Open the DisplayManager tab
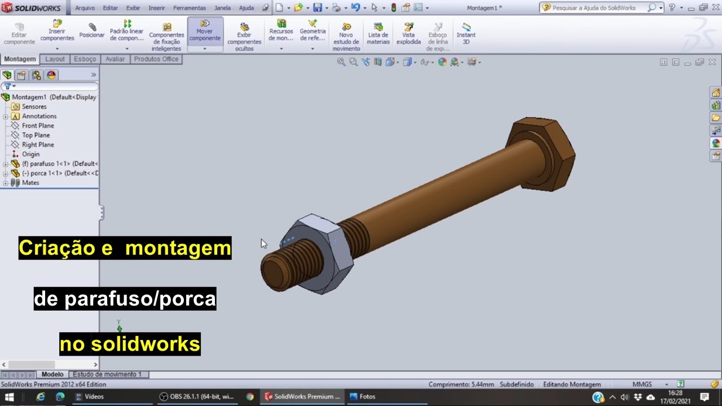 coord(51,74)
